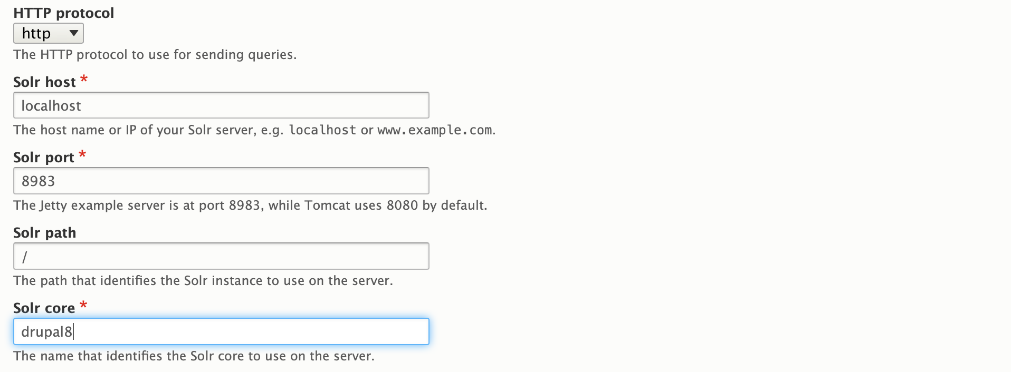Click the red required marker after Solr core

[x=83, y=306]
